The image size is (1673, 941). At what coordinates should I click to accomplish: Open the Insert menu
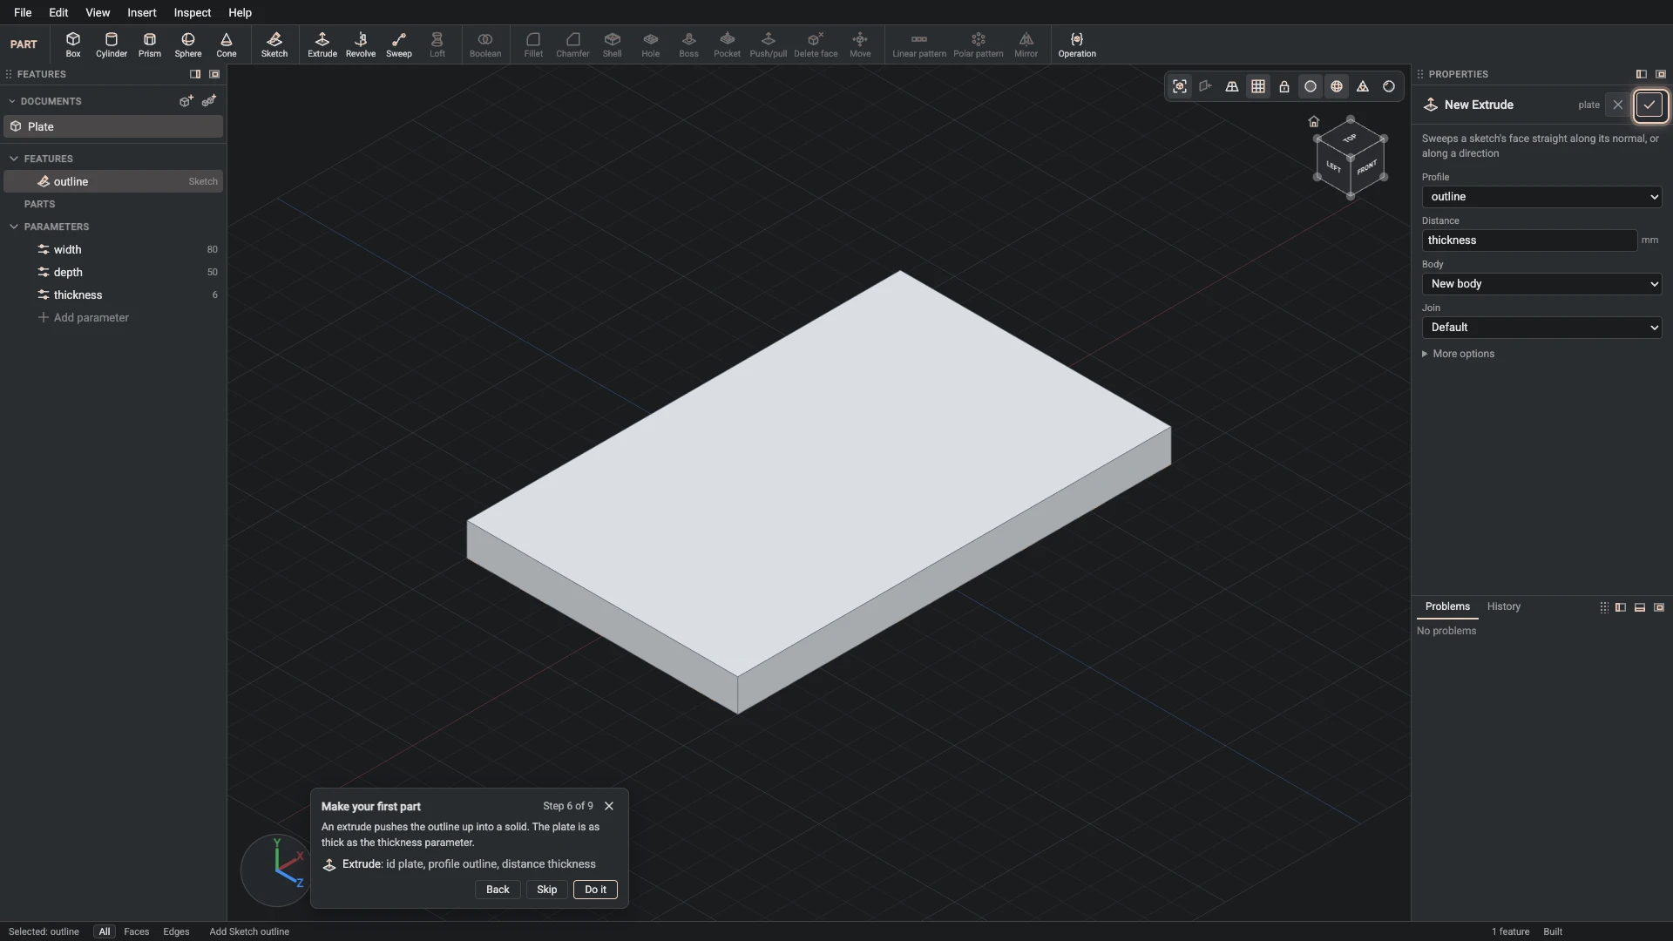(141, 12)
